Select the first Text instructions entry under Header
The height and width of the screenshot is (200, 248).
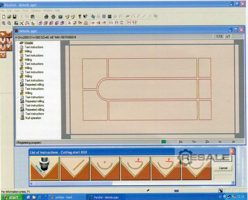(34, 47)
